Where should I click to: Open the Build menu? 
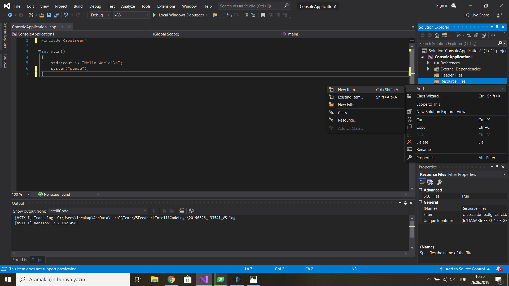pos(78,6)
